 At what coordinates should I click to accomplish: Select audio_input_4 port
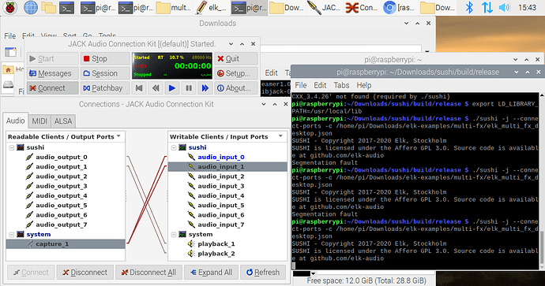pos(221,196)
